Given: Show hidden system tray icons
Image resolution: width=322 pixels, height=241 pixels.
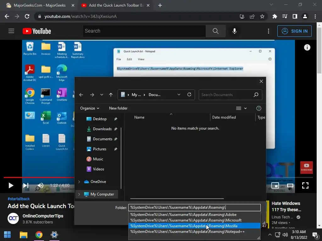Looking at the screenshot, I should coord(270,235).
